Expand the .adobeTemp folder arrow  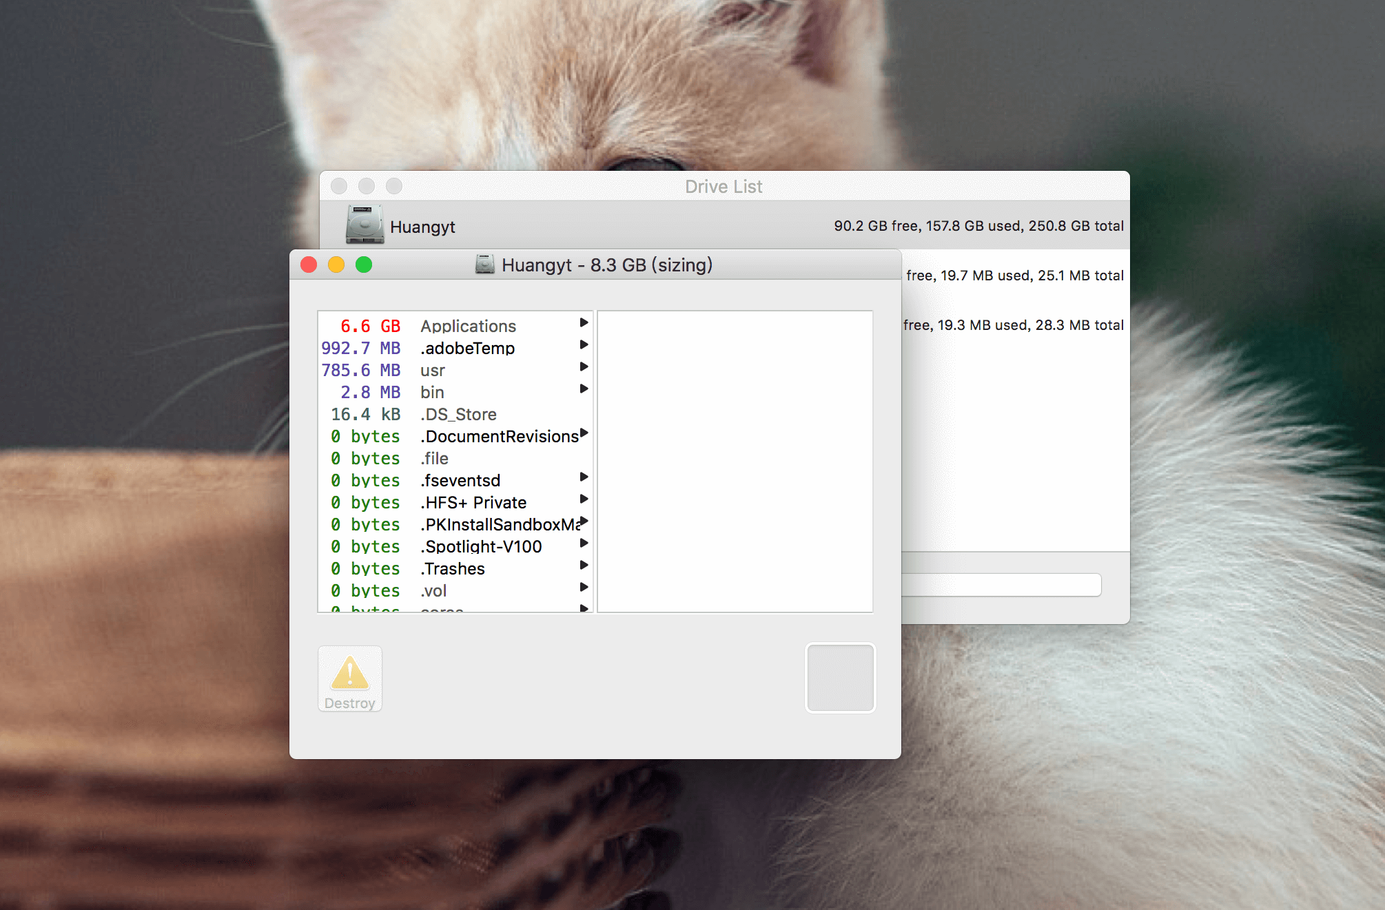(x=584, y=344)
